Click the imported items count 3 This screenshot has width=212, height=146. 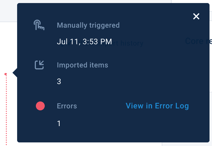[x=59, y=82]
